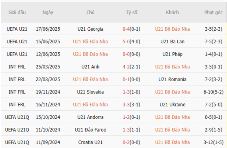Open the U21 Ba Lan team link
The image size is (227, 148).
173,42
